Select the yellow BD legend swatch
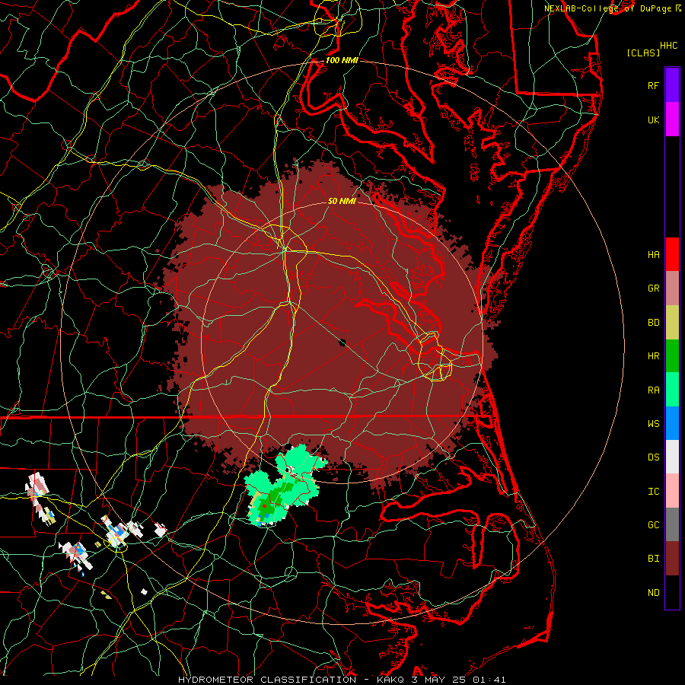 pyautogui.click(x=672, y=323)
